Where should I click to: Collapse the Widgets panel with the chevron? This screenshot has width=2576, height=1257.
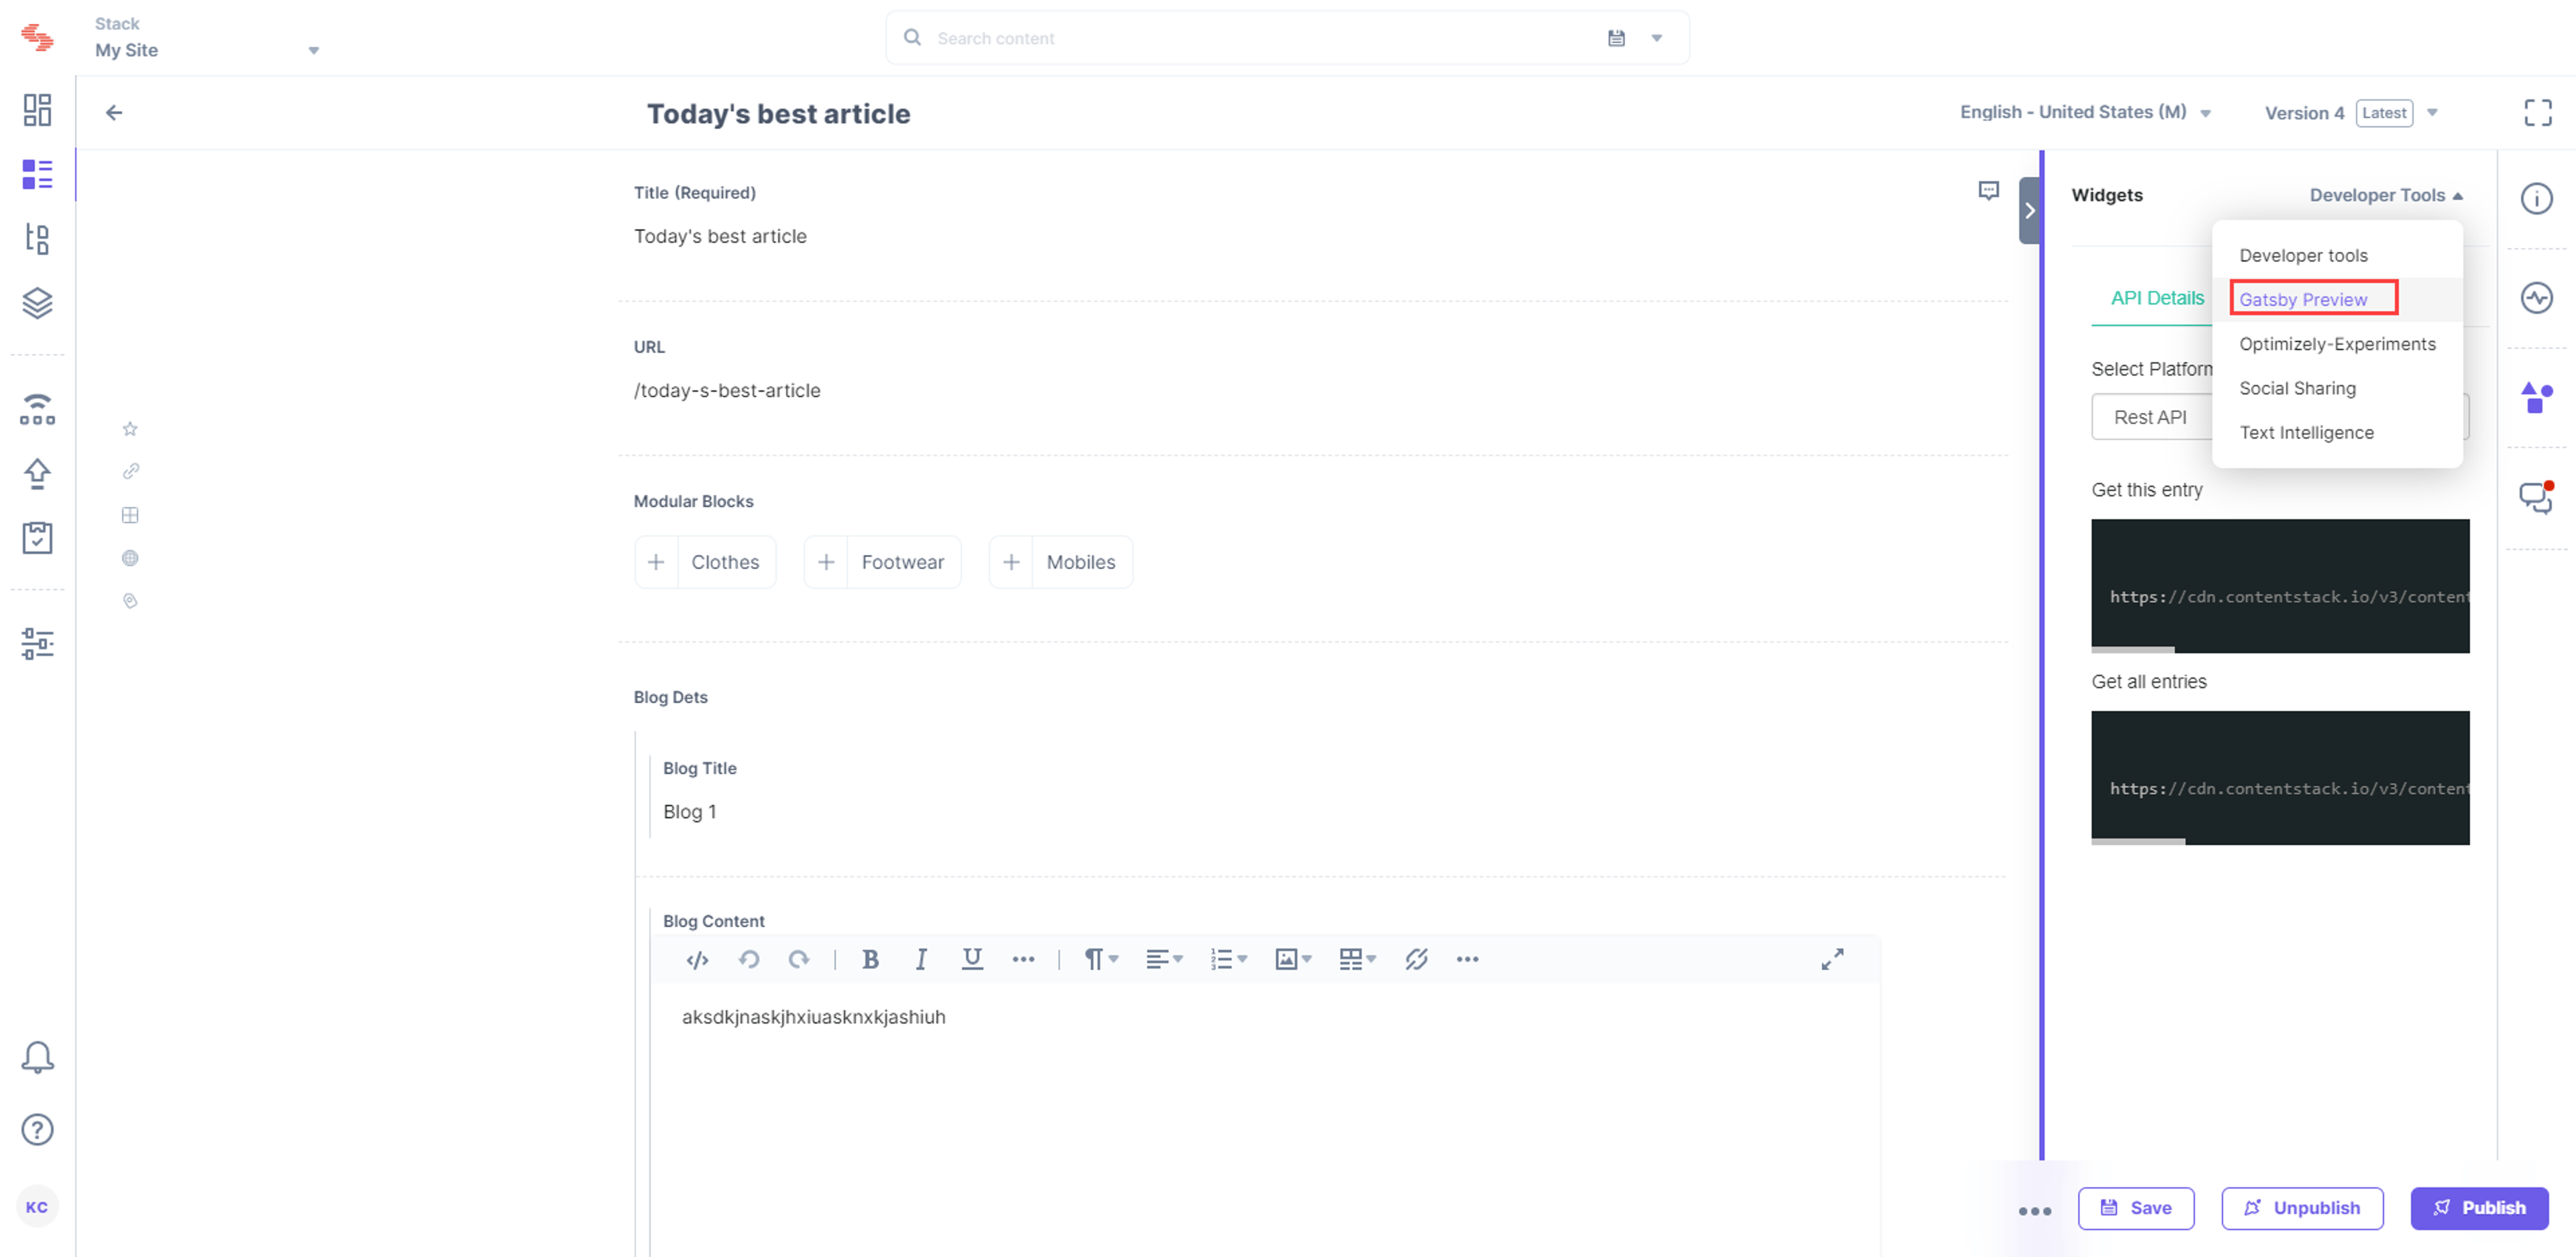pos(2029,211)
